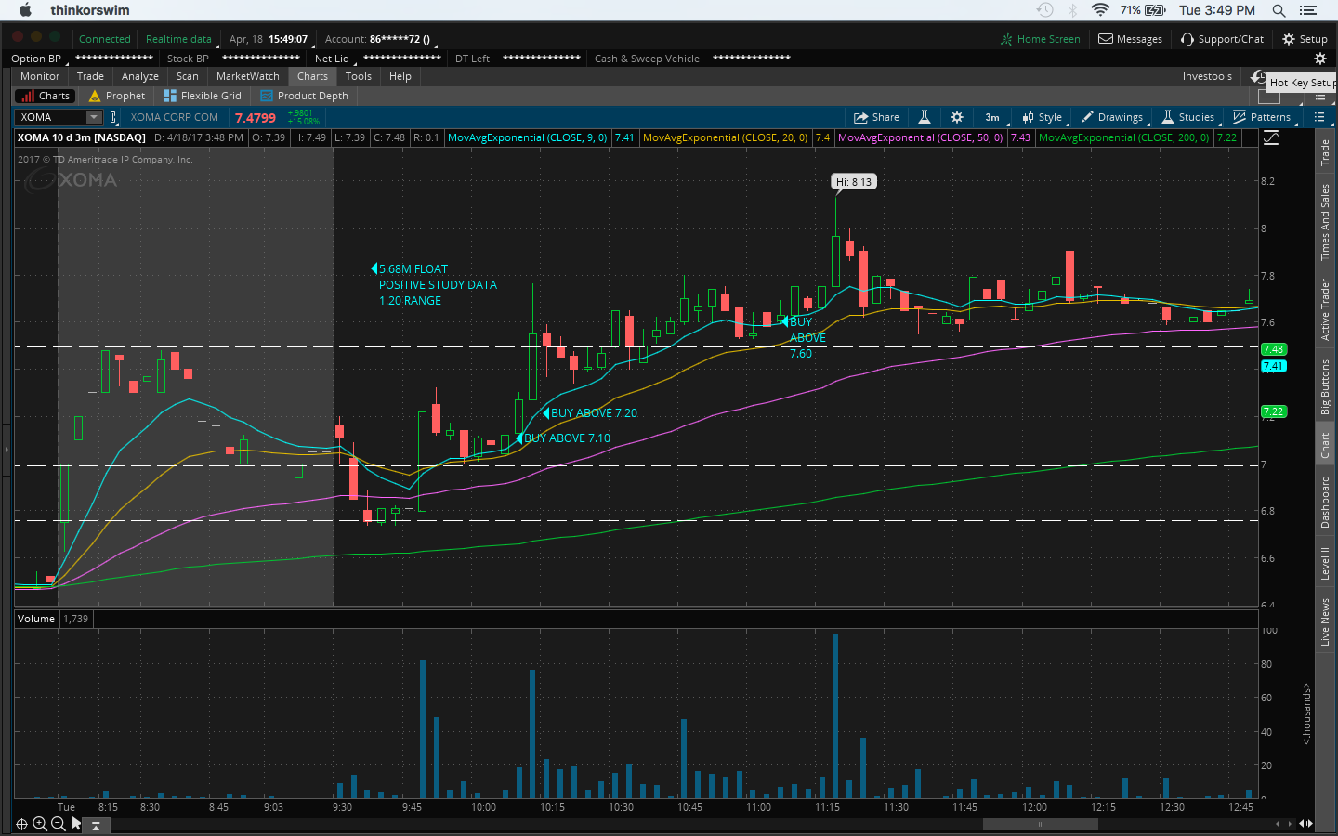
Task: Open the Studies menu
Action: (1187, 117)
